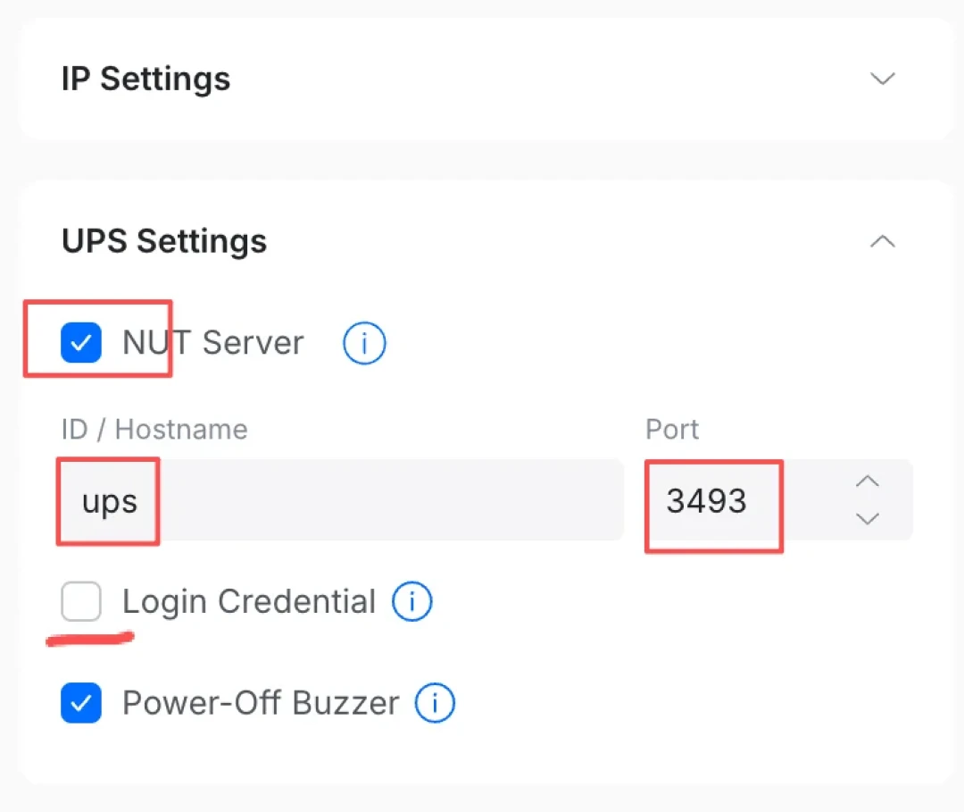This screenshot has width=964, height=812.
Task: Click the Power-Off Buzzer label text
Action: [x=261, y=702]
